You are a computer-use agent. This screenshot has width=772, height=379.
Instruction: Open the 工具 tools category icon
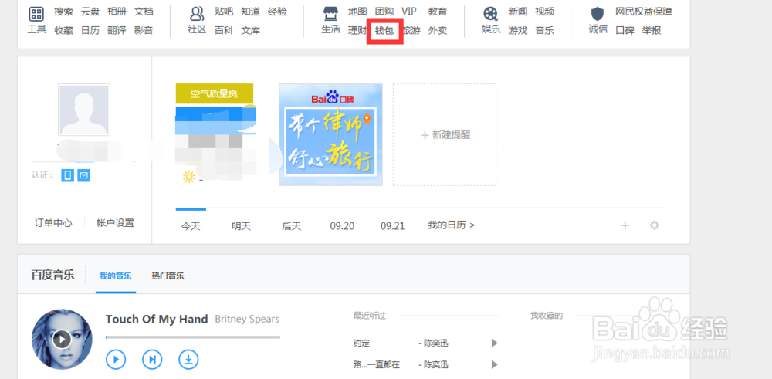coord(36,14)
